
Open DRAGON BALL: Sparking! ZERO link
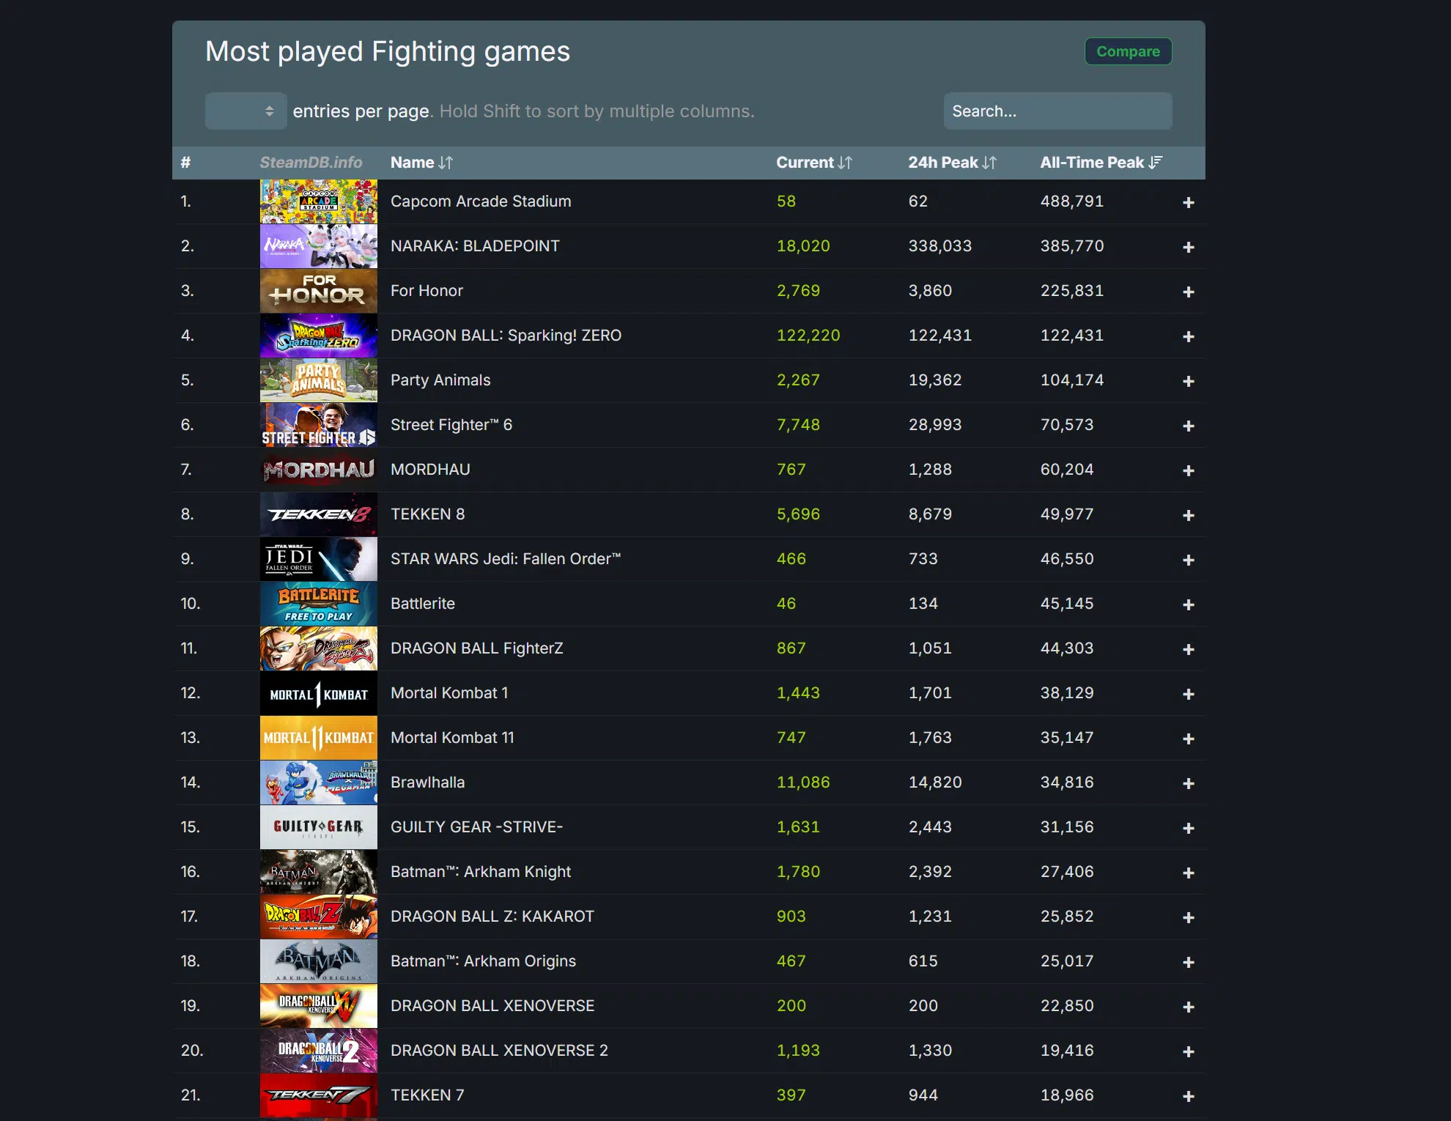[x=506, y=336]
